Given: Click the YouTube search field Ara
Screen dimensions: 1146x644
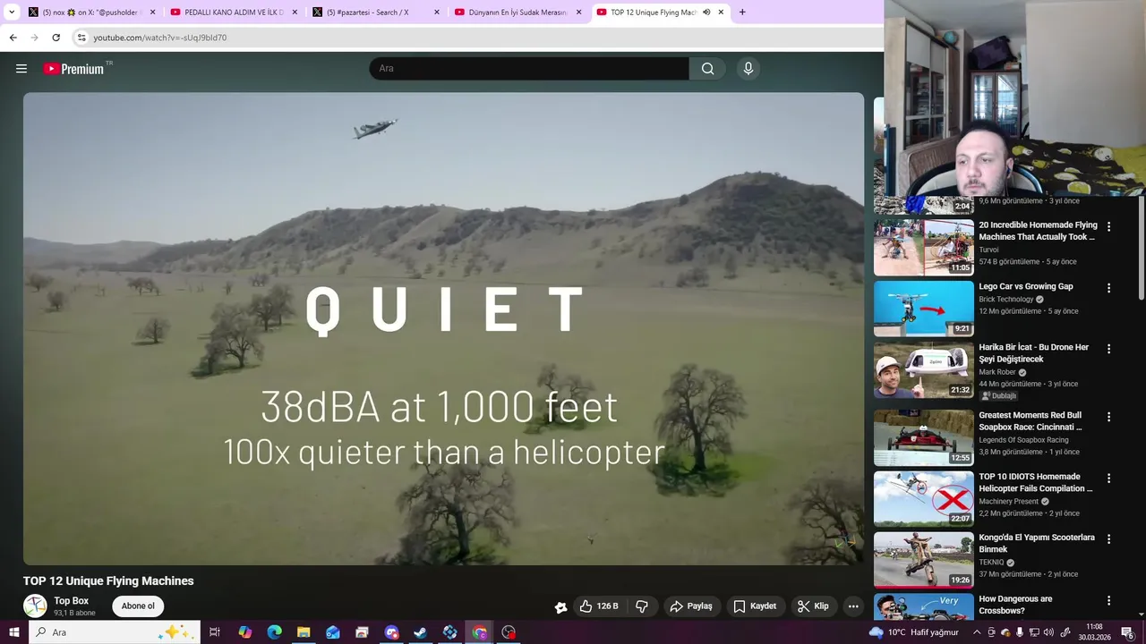Looking at the screenshot, I should (529, 69).
